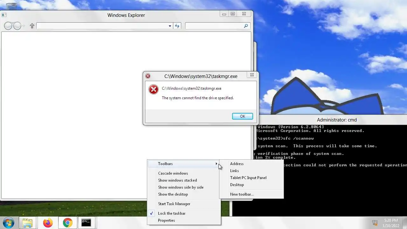Open the Start menu orb

click(x=8, y=223)
